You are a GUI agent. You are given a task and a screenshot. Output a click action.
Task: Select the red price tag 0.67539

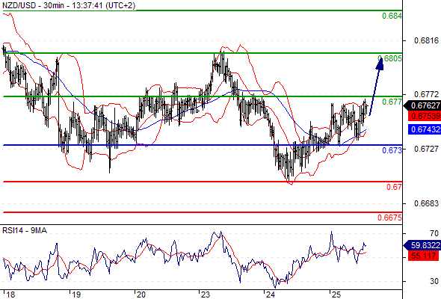coord(425,116)
